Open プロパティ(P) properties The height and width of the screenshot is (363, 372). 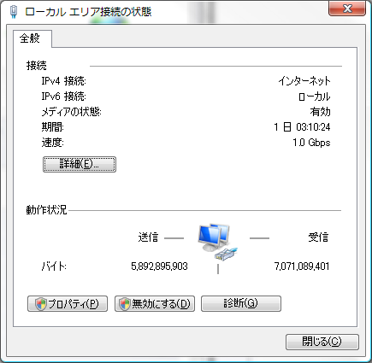68,304
